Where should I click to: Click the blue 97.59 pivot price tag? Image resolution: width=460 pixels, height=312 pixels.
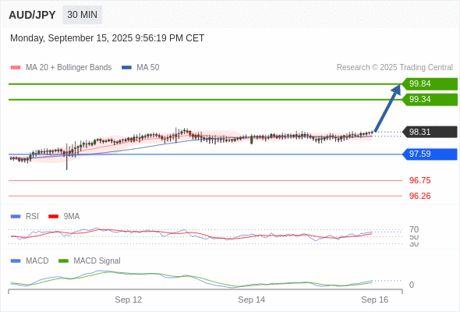(430, 154)
